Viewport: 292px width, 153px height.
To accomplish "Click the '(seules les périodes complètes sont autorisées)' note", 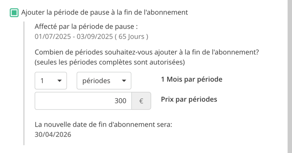I will click(109, 62).
